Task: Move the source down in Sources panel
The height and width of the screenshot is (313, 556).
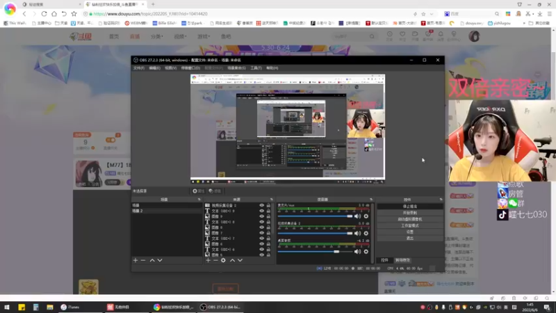Action: pos(240,260)
